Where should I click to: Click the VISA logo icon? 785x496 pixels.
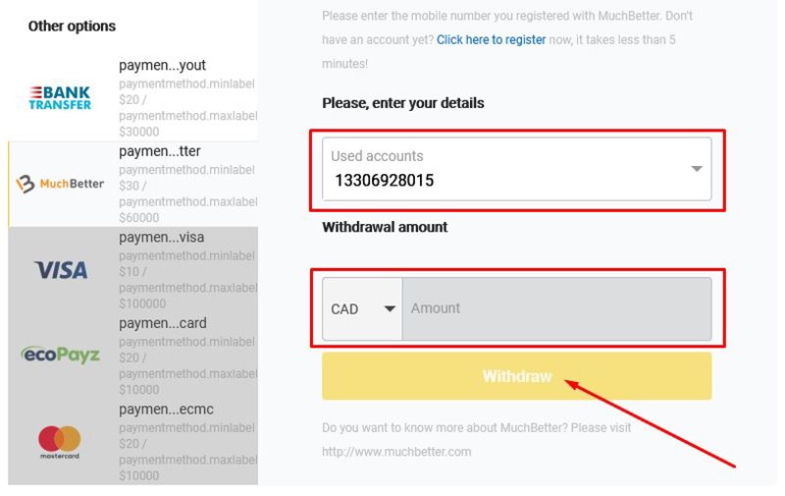(x=61, y=269)
